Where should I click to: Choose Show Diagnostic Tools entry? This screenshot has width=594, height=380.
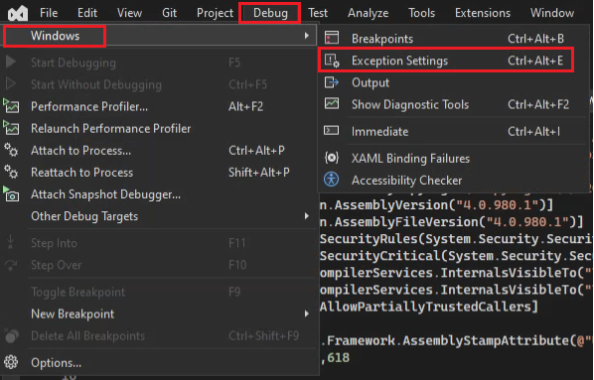pyautogui.click(x=453, y=104)
